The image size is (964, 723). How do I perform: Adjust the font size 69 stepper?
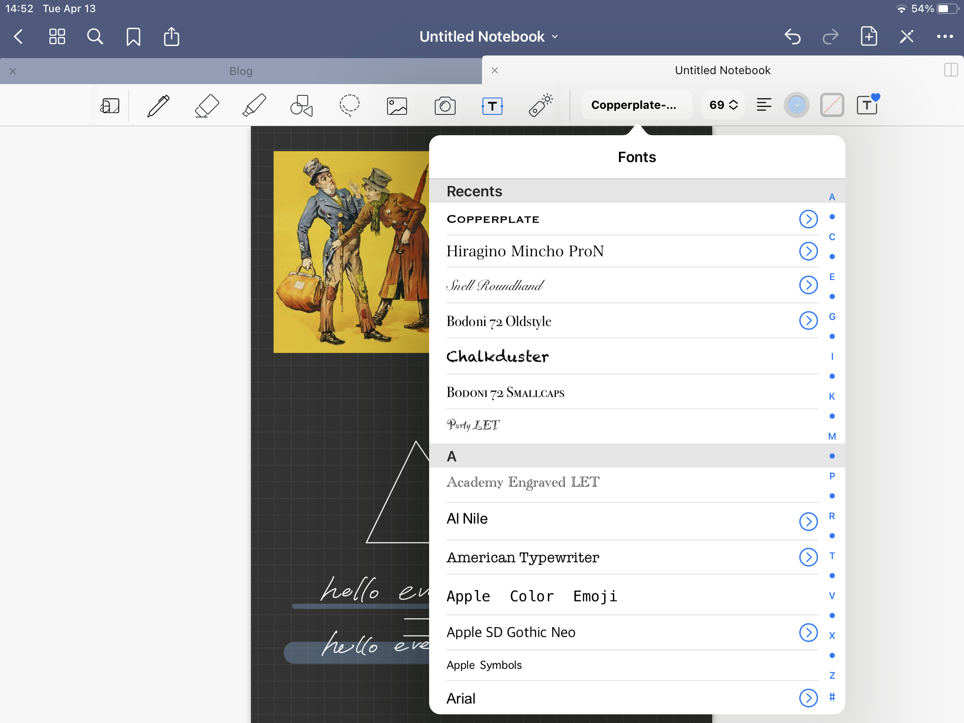pyautogui.click(x=723, y=105)
